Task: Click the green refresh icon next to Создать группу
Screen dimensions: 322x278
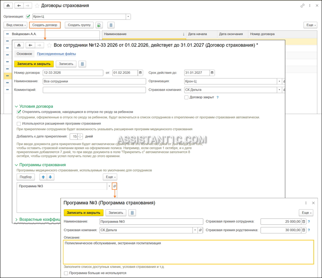Action: click(x=99, y=25)
